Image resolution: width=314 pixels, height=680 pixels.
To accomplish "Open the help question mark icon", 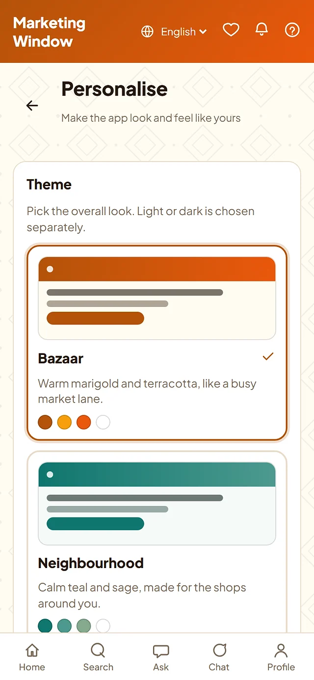I will pyautogui.click(x=292, y=30).
